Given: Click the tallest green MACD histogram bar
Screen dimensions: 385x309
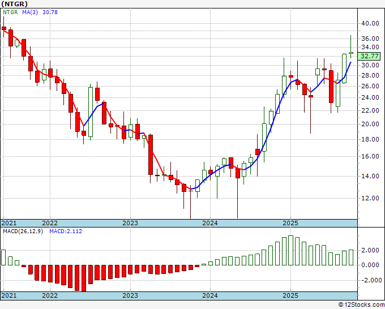Looking at the screenshot, I should [x=290, y=250].
